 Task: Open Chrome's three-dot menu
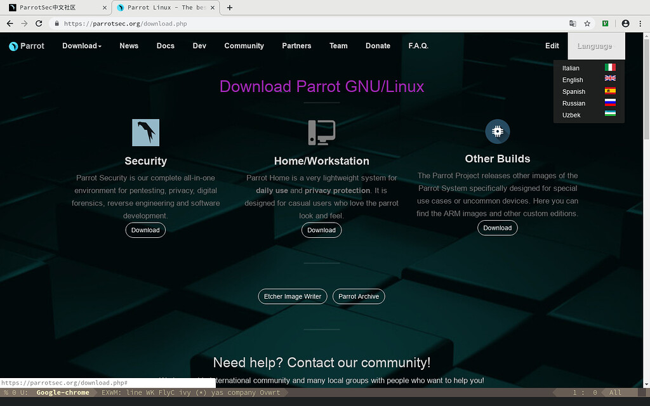pyautogui.click(x=640, y=23)
